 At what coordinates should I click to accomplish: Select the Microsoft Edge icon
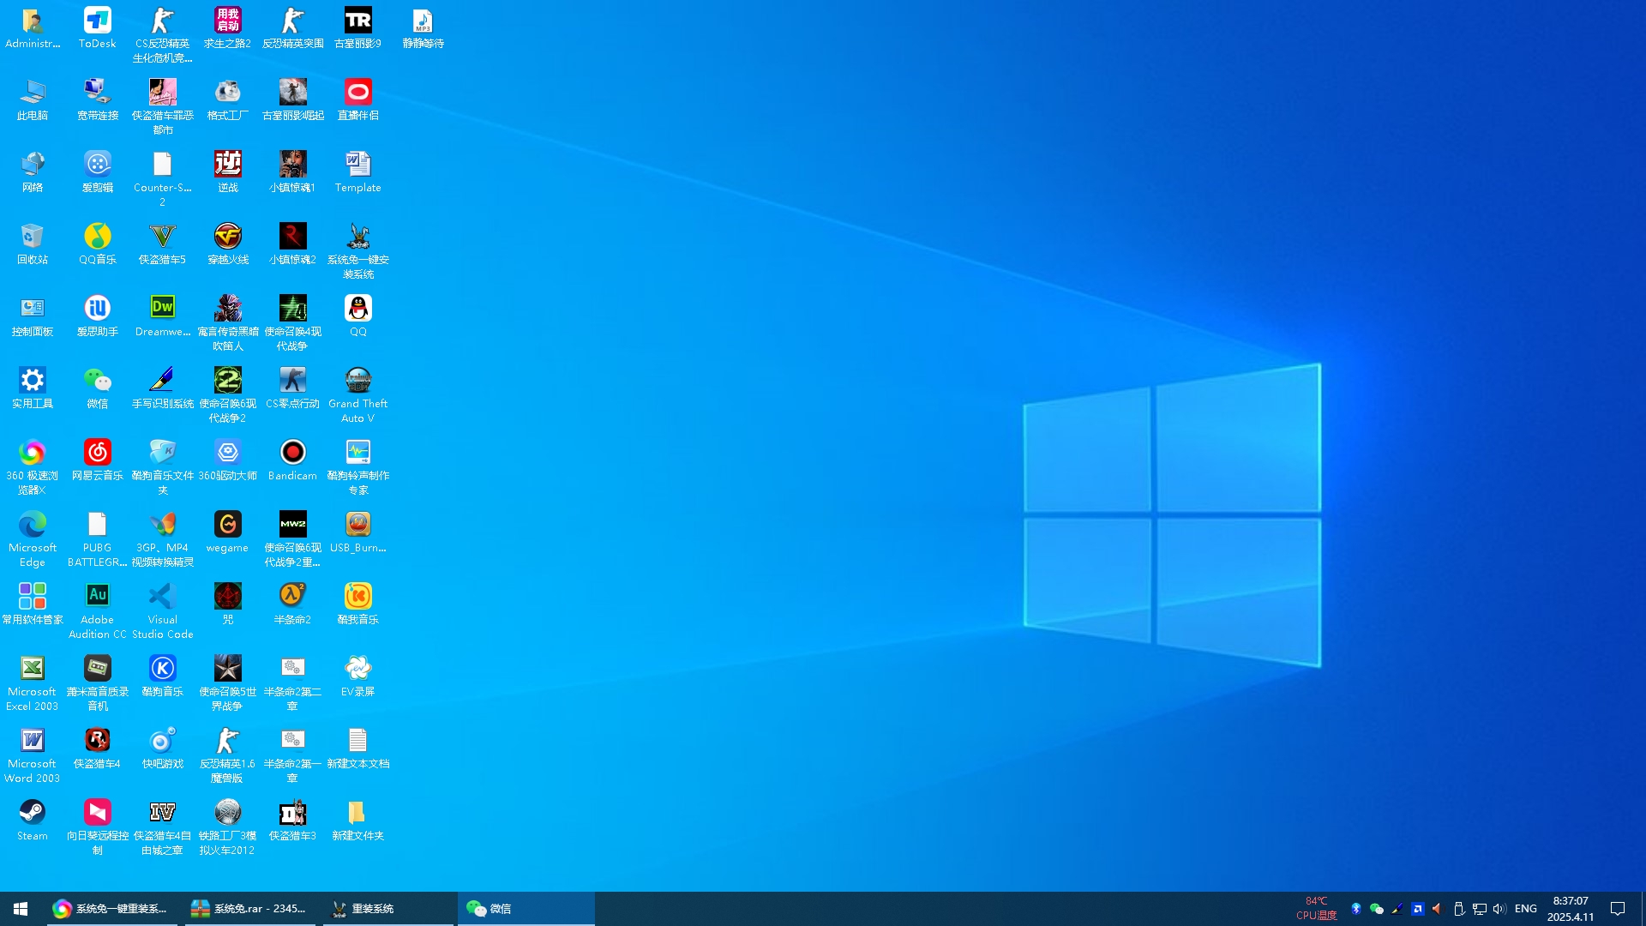pos(32,525)
